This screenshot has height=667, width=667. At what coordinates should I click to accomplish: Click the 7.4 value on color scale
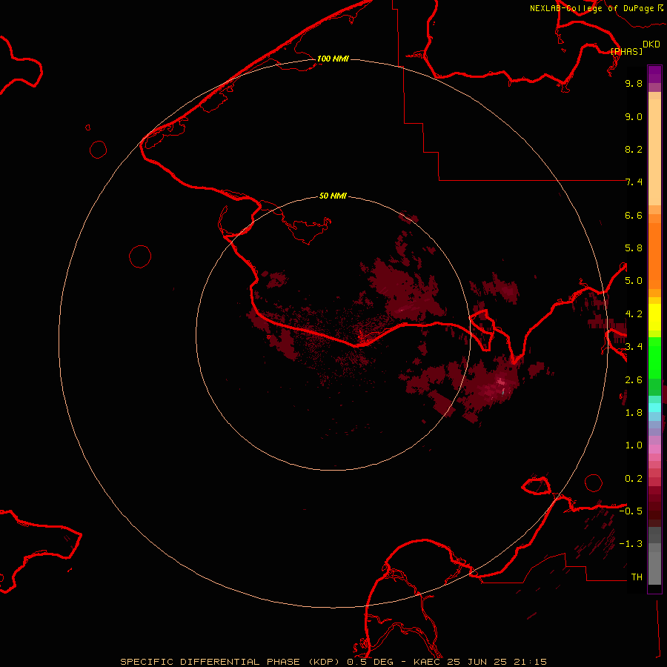tap(634, 182)
